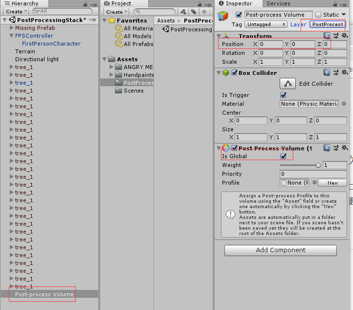This screenshot has width=353, height=310.
Task: Select Post-process Volume in Hierarchy
Action: click(49, 294)
